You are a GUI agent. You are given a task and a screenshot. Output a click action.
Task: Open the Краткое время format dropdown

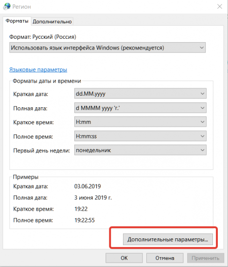[x=140, y=122]
